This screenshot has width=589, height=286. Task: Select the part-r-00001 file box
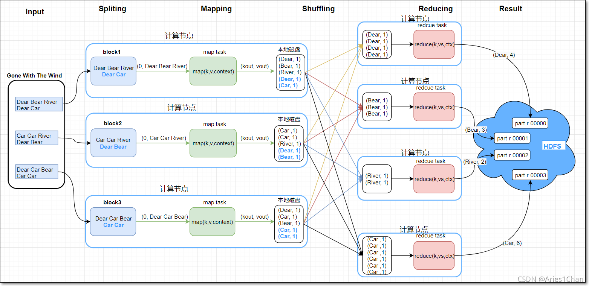(513, 138)
